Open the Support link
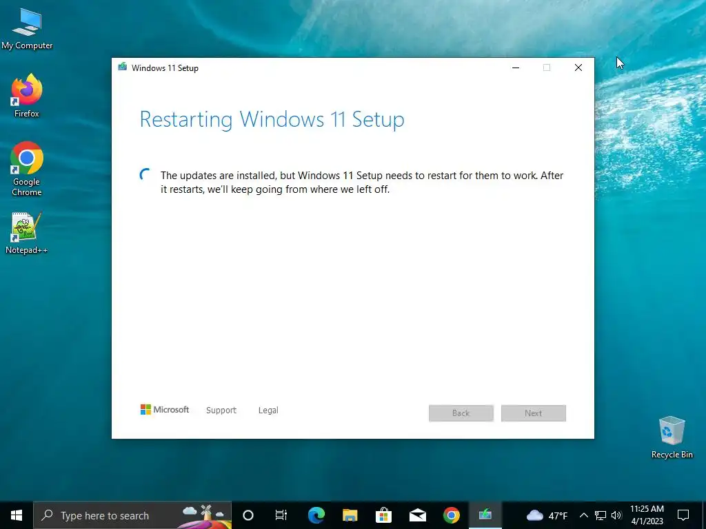Image resolution: width=706 pixels, height=529 pixels. point(221,411)
